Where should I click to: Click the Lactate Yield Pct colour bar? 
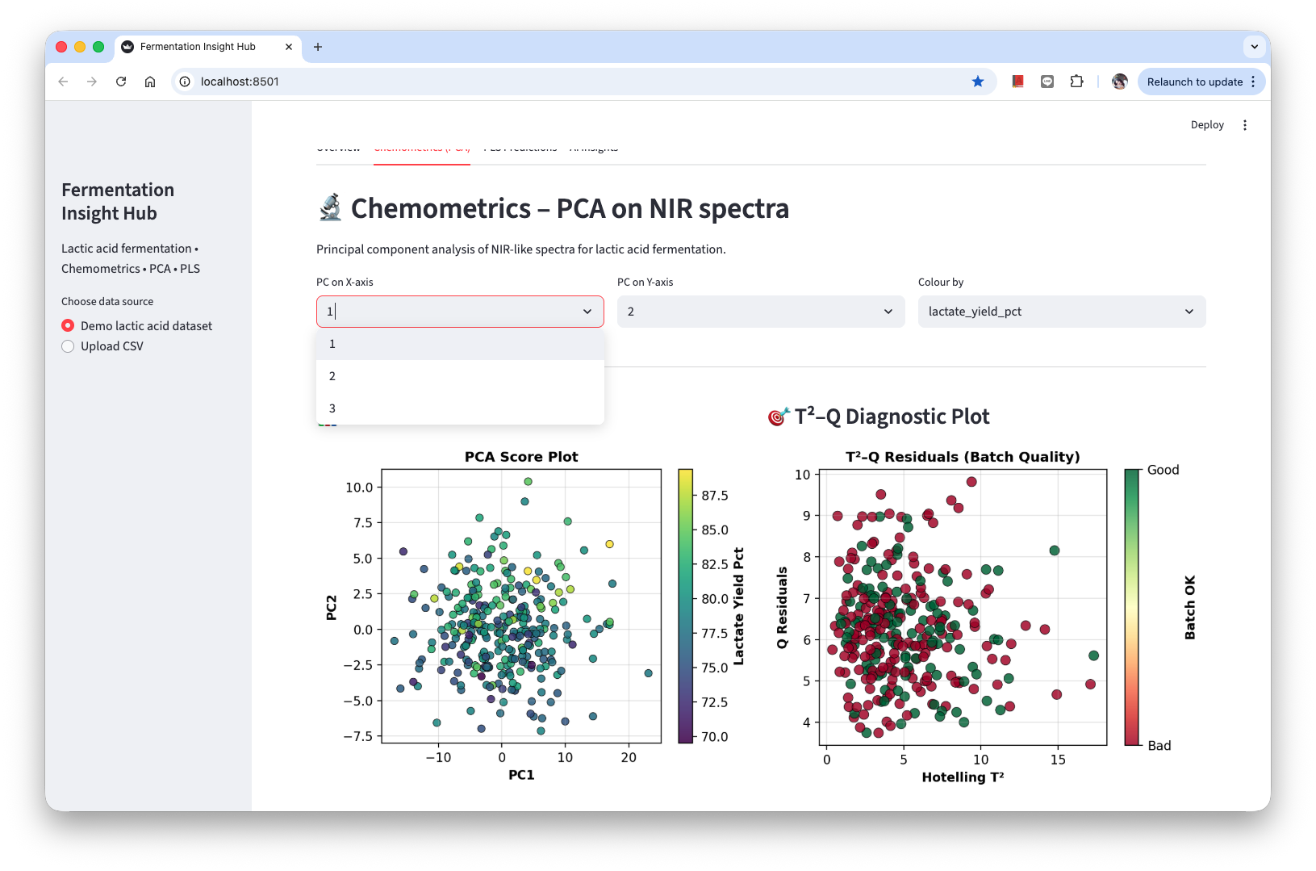point(686,605)
